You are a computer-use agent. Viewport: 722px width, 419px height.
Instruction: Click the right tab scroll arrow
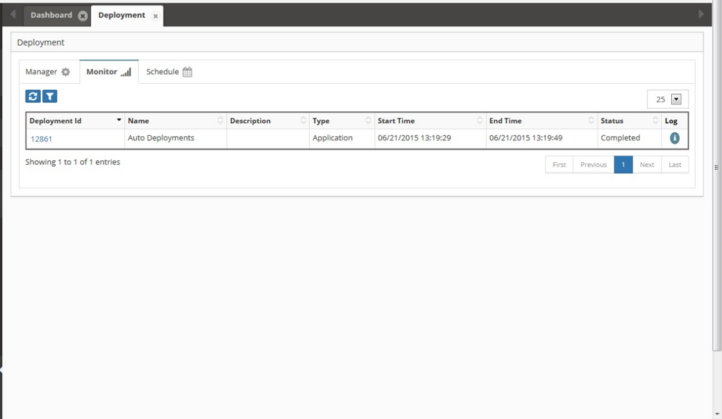click(701, 14)
